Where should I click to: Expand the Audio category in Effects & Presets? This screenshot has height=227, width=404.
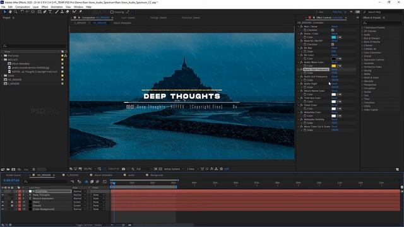[362, 35]
